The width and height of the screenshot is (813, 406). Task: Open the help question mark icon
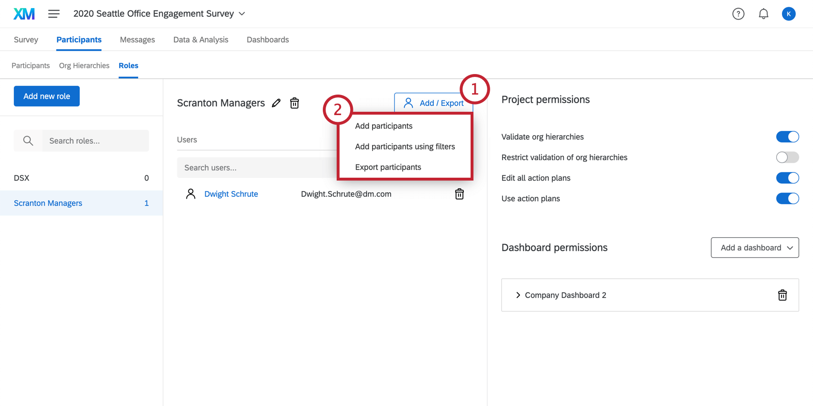(x=738, y=14)
